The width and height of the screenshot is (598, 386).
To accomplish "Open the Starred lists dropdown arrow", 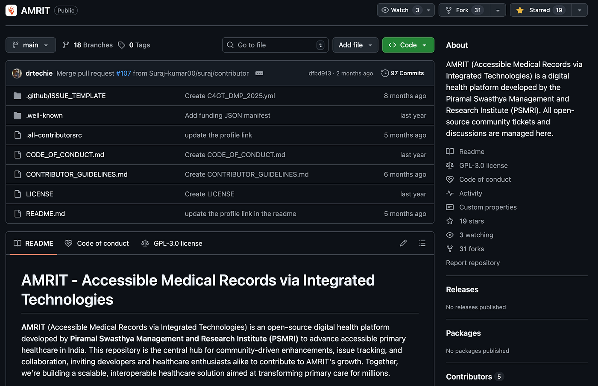I will (x=579, y=10).
